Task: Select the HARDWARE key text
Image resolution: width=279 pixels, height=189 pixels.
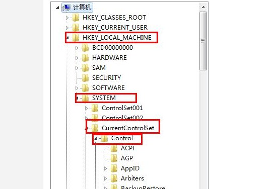Action: [109, 58]
